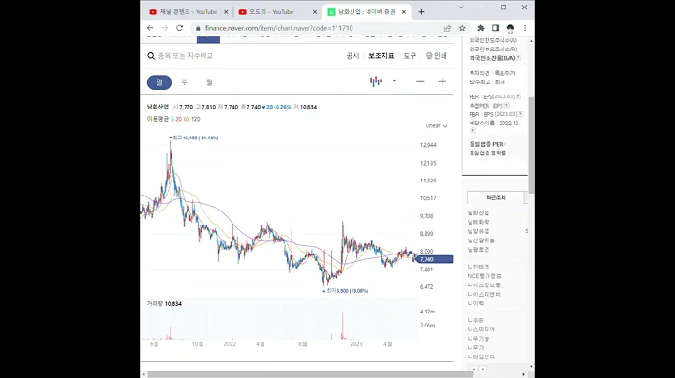Open 나인테크 from recent list
The width and height of the screenshot is (675, 378).
point(479,267)
